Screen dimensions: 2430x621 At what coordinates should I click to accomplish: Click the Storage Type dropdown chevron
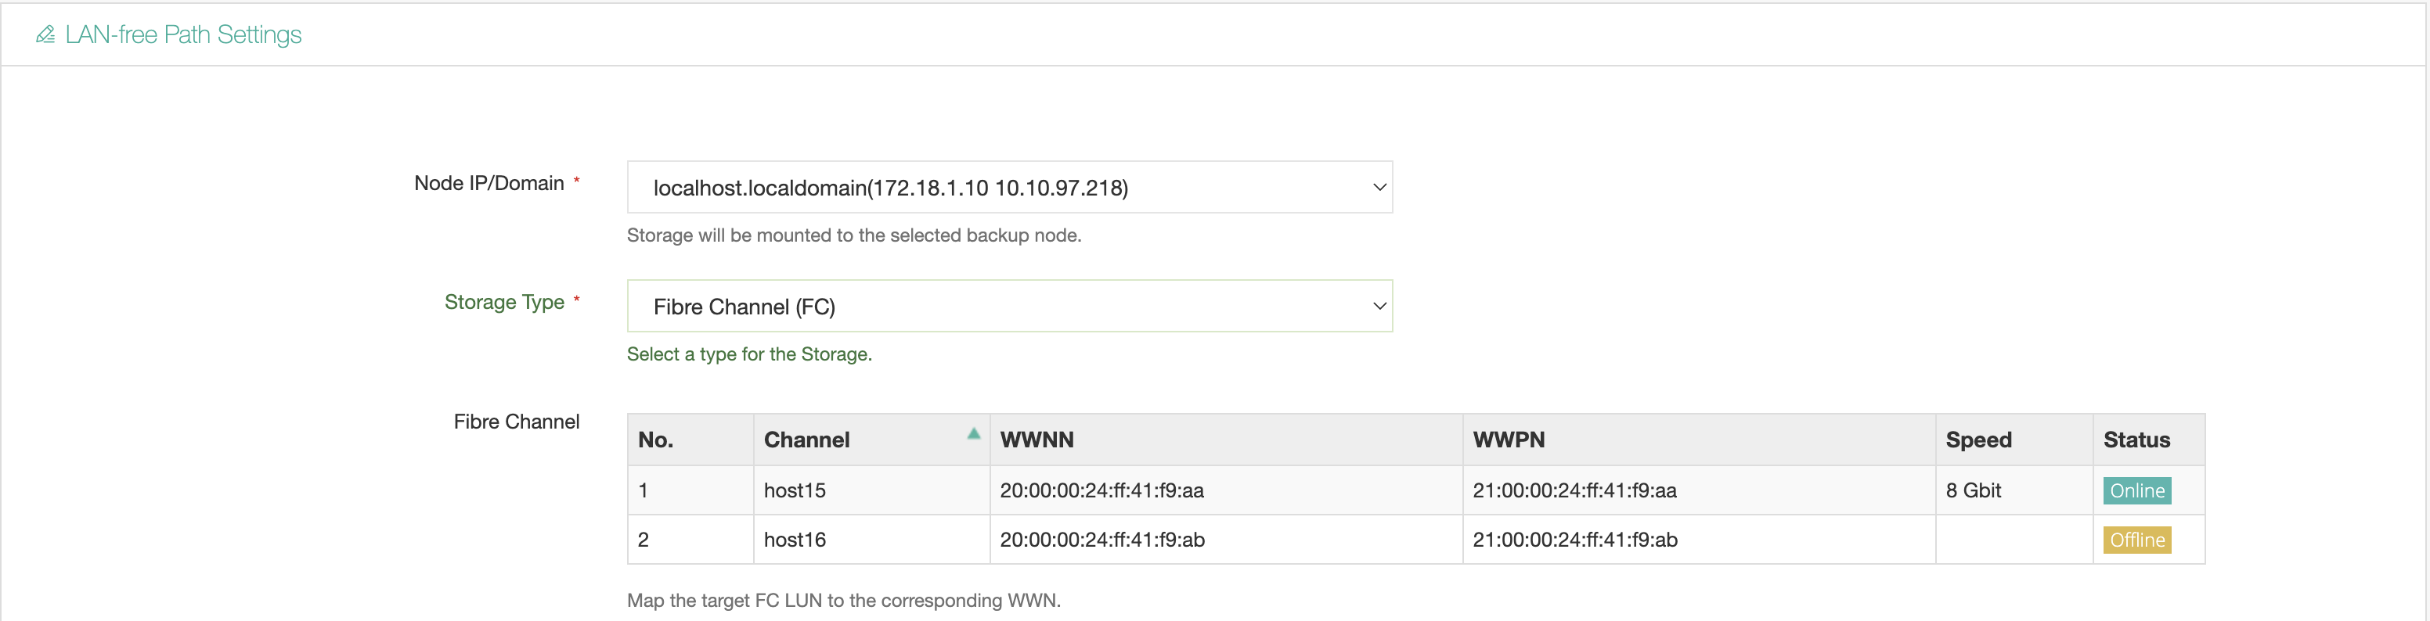(x=1378, y=305)
